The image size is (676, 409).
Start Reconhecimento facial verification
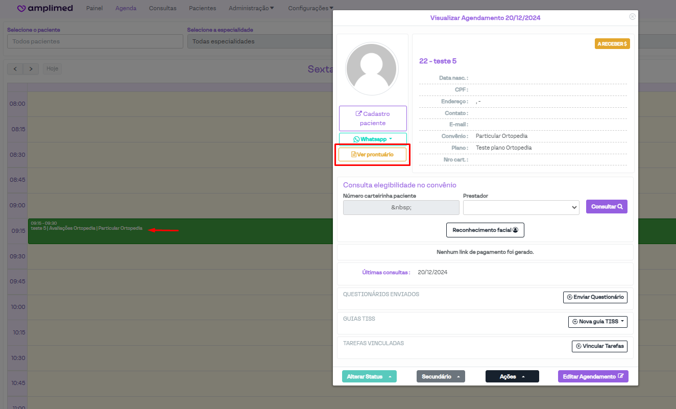tap(485, 230)
